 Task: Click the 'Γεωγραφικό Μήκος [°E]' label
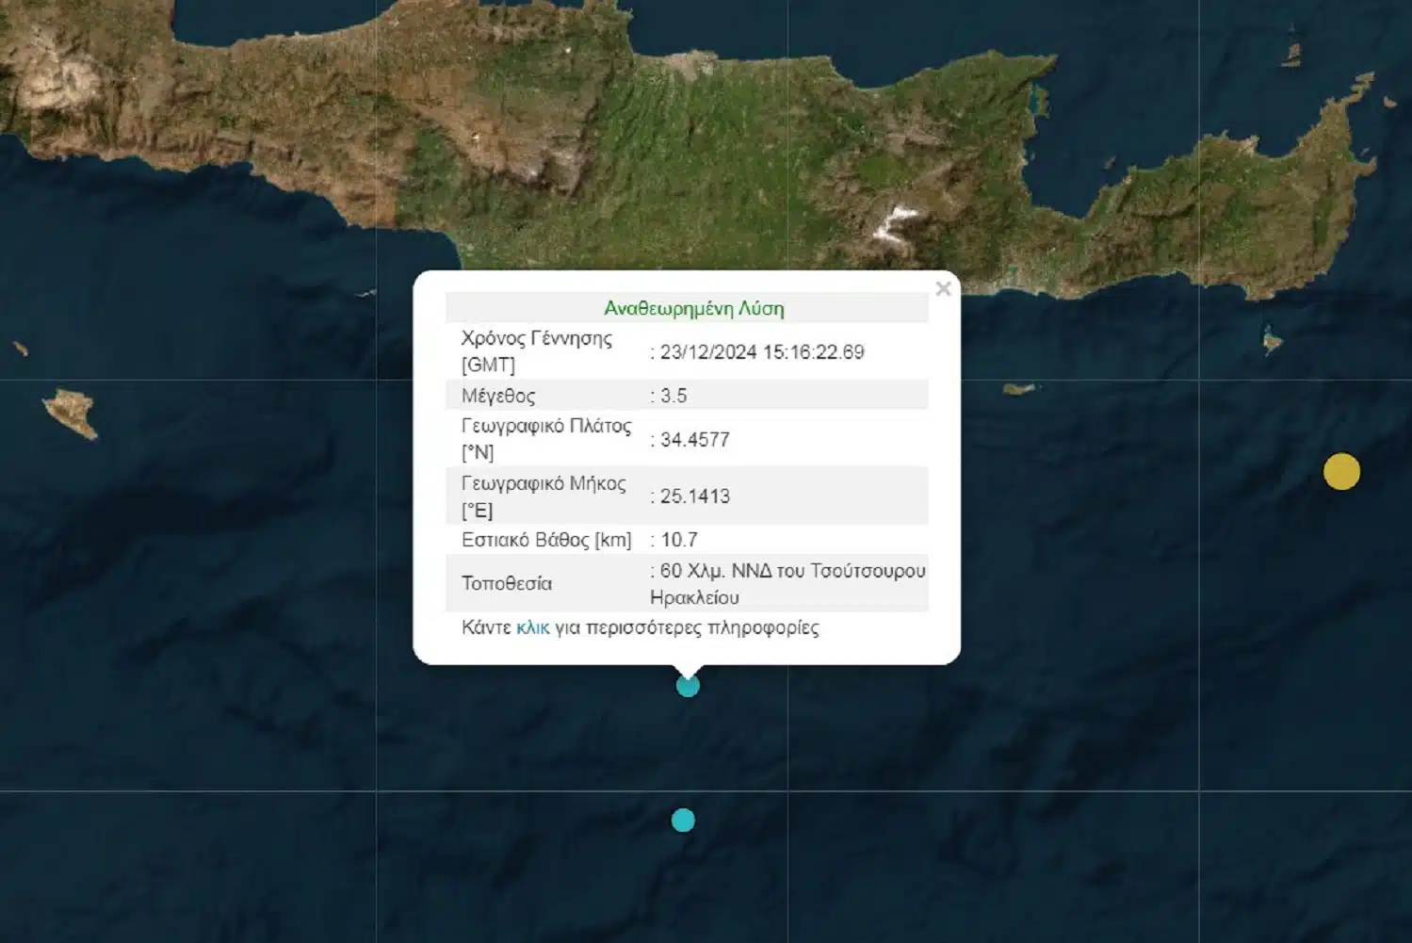(x=543, y=496)
